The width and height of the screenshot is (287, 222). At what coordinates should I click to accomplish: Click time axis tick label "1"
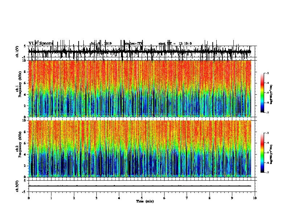51,198
